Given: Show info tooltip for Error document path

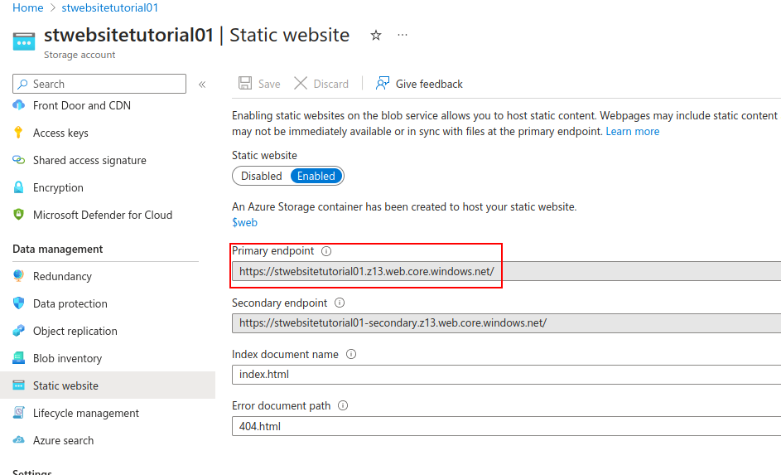Looking at the screenshot, I should 343,405.
